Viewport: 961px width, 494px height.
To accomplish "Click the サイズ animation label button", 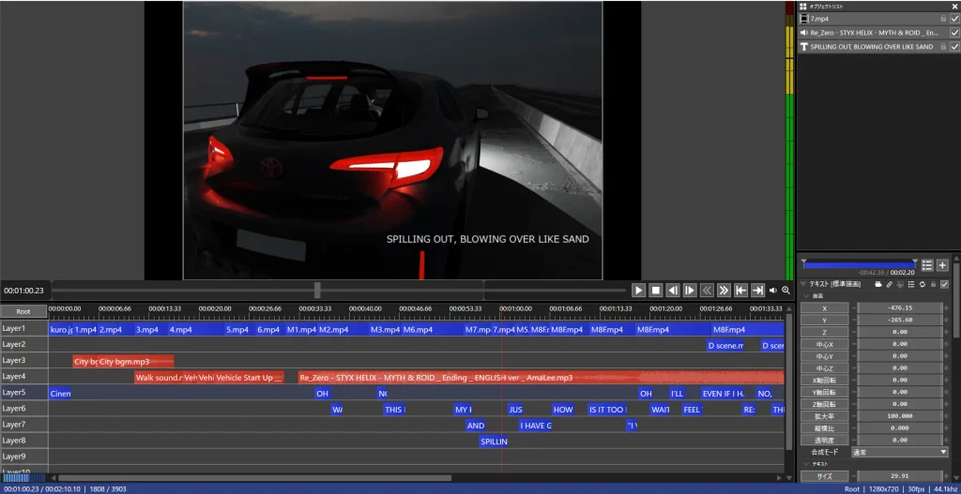I will [824, 476].
